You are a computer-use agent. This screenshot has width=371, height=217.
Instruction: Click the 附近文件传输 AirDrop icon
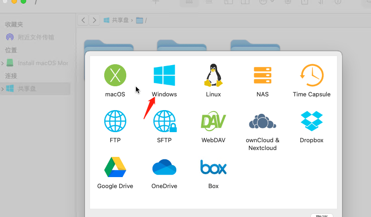(10, 37)
